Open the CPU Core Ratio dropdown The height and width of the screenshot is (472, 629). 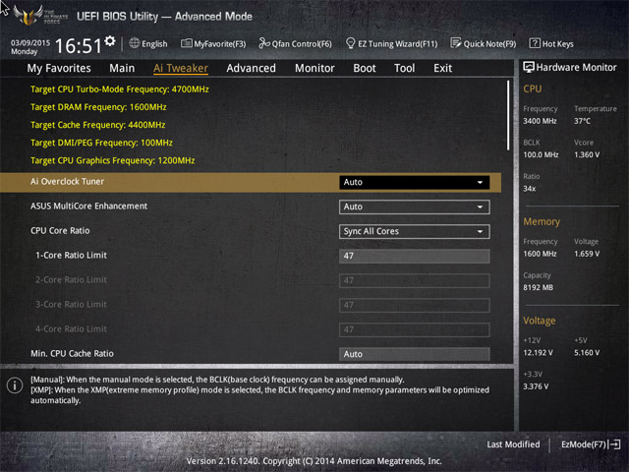coord(414,231)
